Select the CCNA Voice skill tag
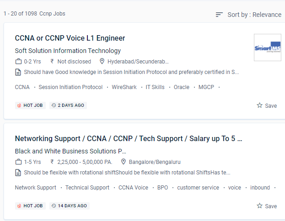Viewport: 285px width, 221px height. (133, 188)
